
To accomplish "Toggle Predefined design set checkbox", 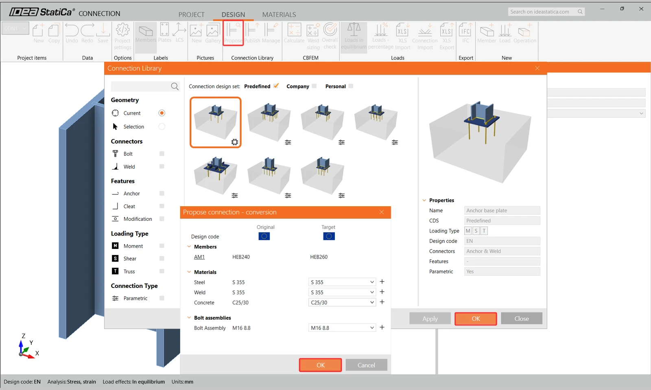I will tap(276, 86).
